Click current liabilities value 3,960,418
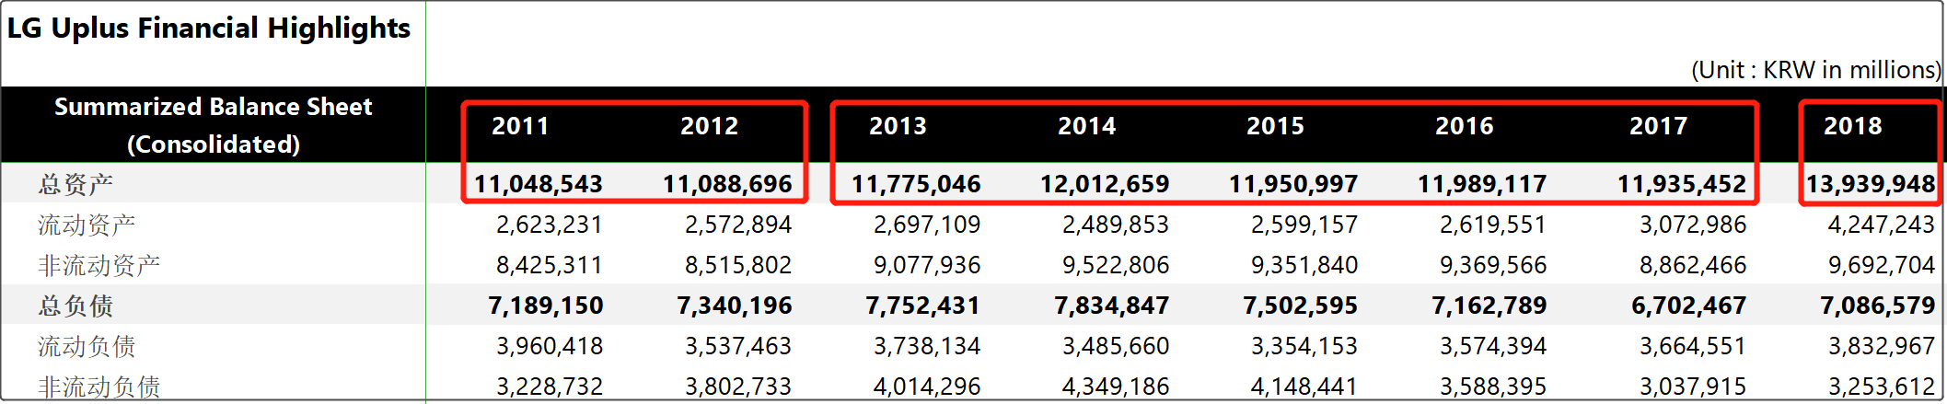Viewport: 1947px width, 404px height. [550, 346]
